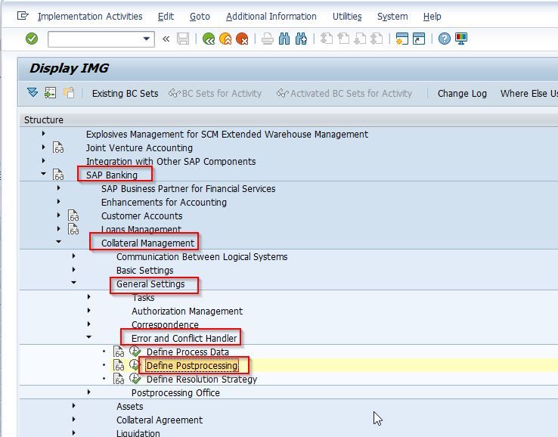The image size is (558, 437).
Task: Click the Last Page icon
Action: click(x=377, y=39)
